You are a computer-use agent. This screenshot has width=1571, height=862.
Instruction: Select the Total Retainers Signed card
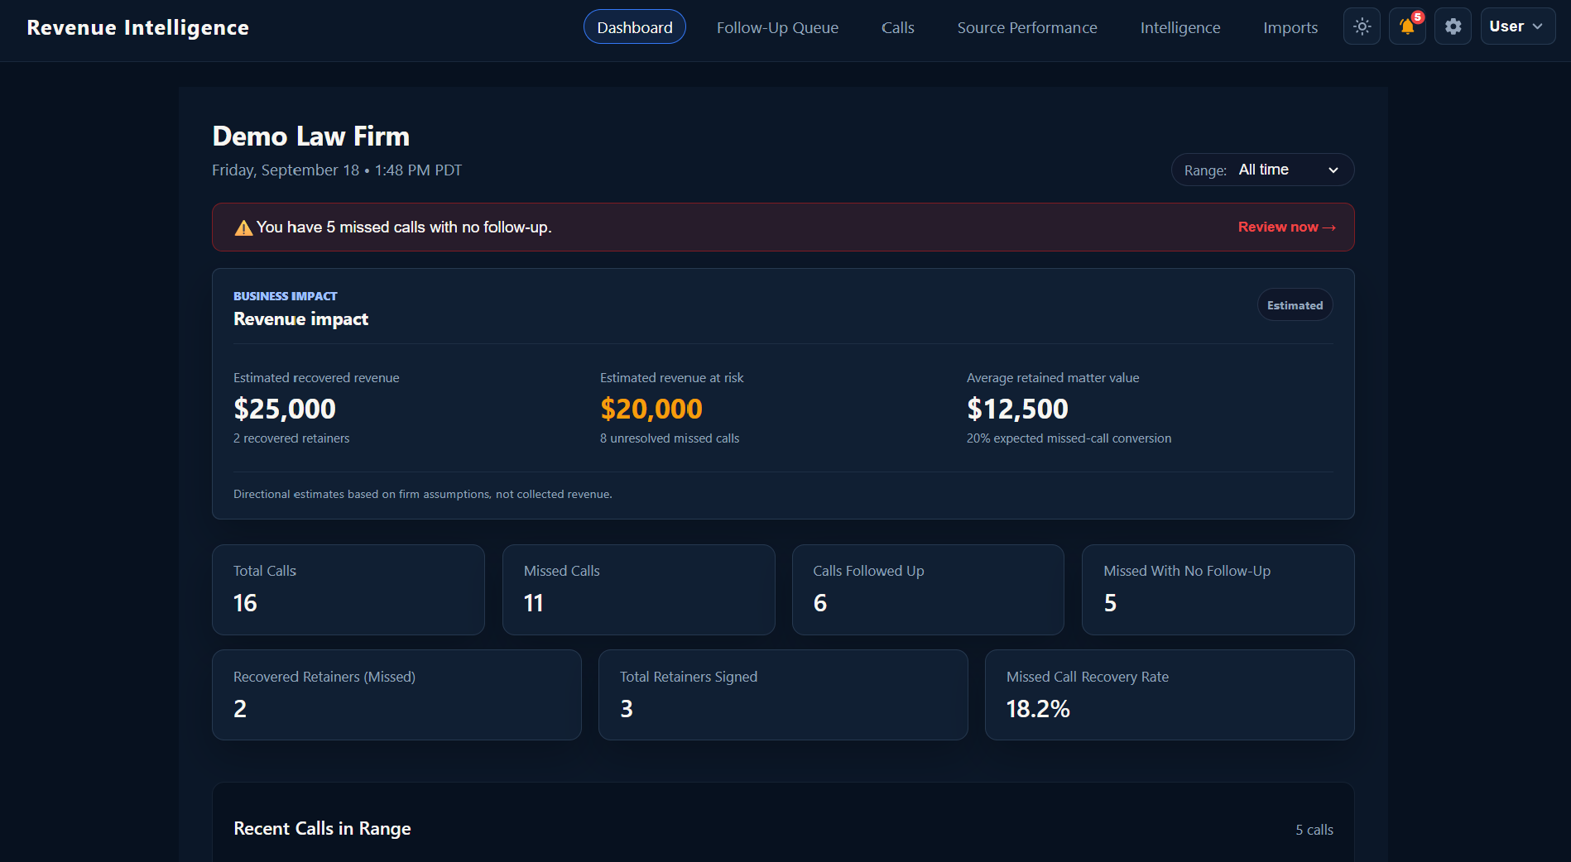[x=783, y=695]
